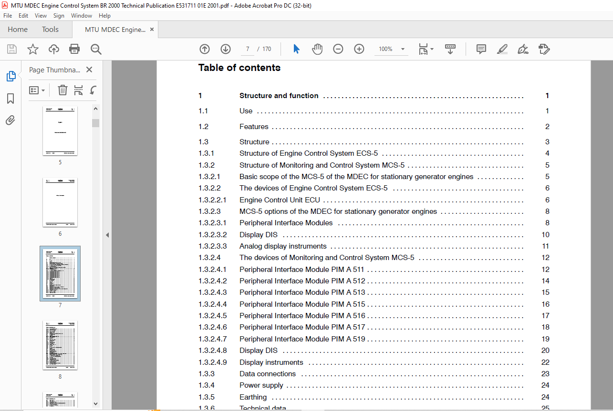Rotate page counterclockwise icon
Viewport: 613px width, 411px height.
(x=93, y=90)
